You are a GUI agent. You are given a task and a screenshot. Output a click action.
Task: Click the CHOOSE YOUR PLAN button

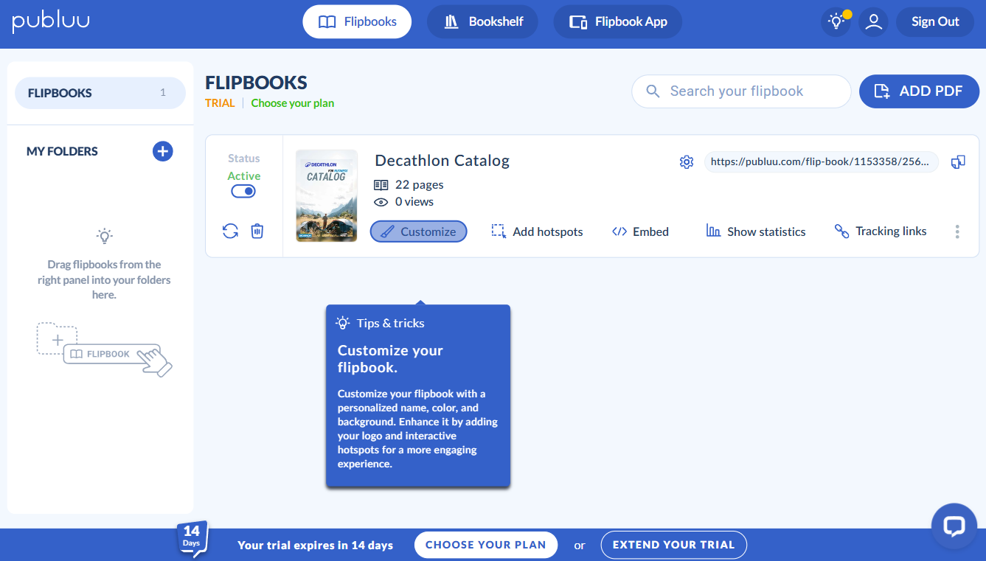coord(486,545)
